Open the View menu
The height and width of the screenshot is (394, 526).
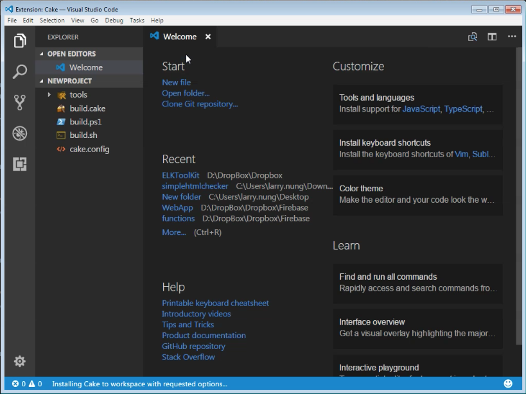[78, 21]
